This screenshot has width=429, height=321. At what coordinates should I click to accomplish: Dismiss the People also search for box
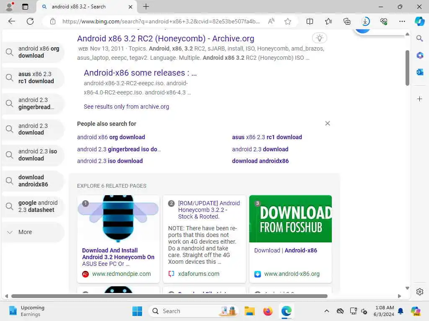328,123
